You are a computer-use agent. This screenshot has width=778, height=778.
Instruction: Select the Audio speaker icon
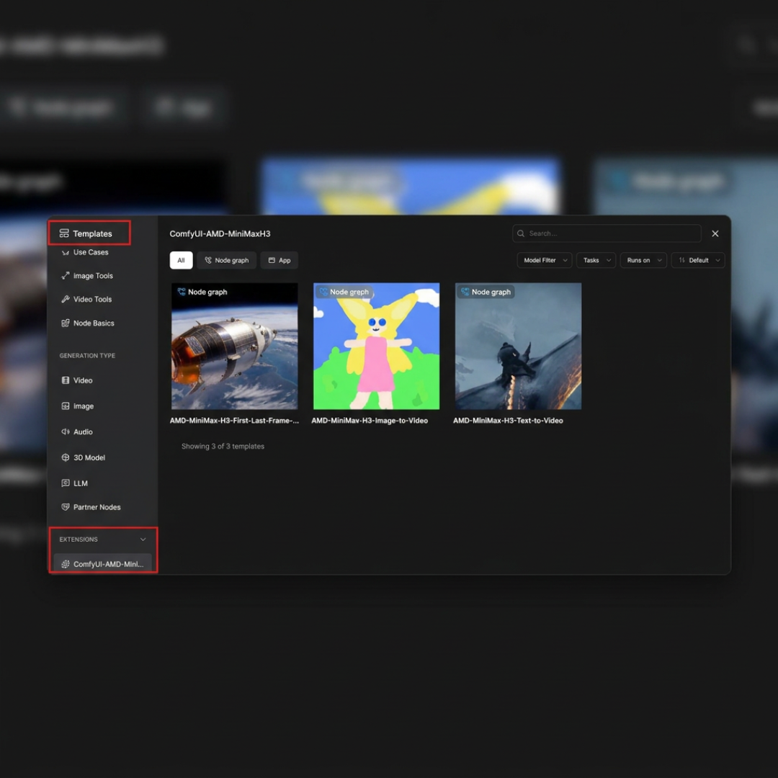[65, 432]
